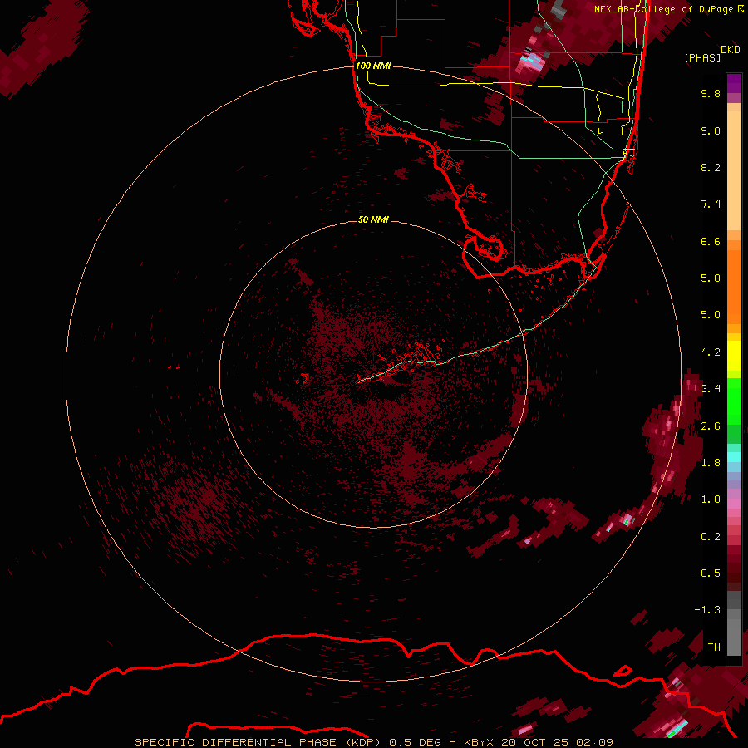Click the 7.4 value on the color scale
This screenshot has height=748, width=748.
click(x=711, y=204)
